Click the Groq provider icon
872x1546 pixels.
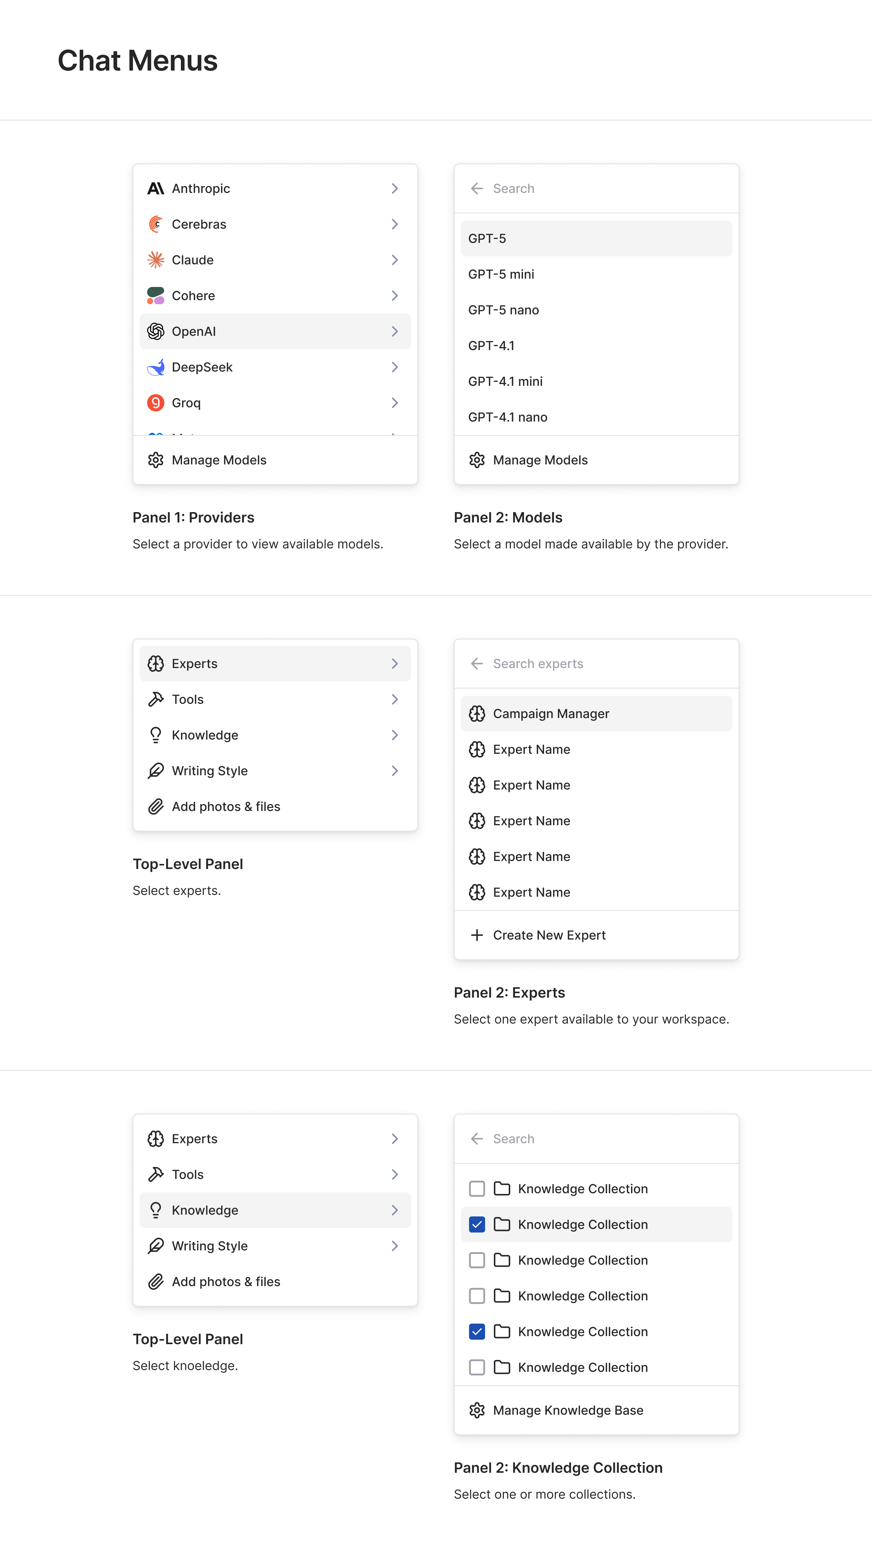(x=155, y=403)
